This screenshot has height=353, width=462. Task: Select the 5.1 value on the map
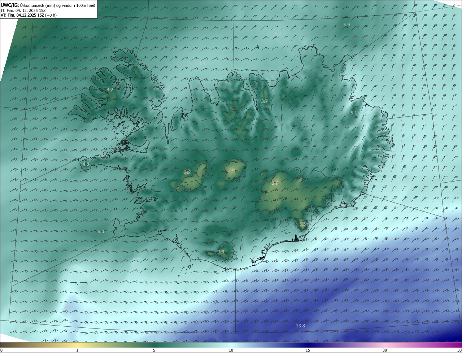coord(354,113)
